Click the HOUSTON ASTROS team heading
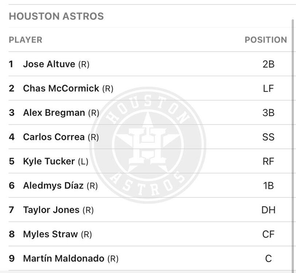Viewport: 296px width, 273px height. 56,16
